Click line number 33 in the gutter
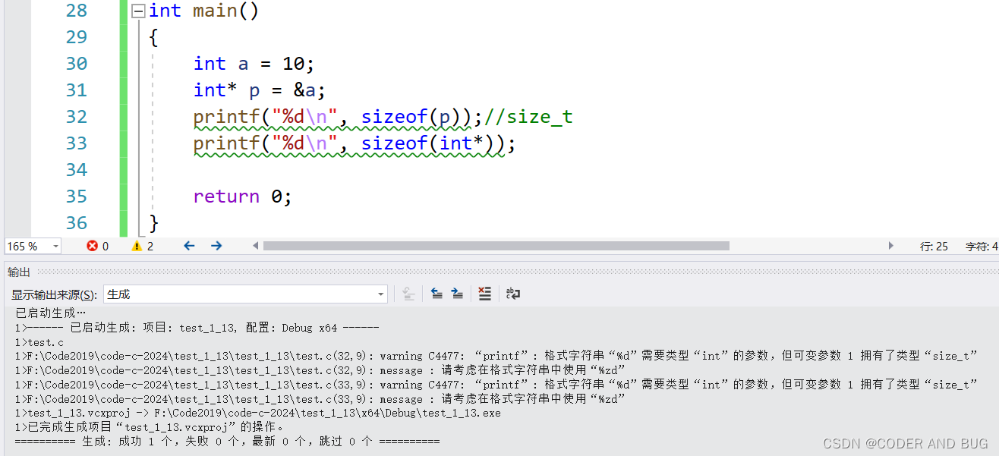999x456 pixels. coord(77,143)
